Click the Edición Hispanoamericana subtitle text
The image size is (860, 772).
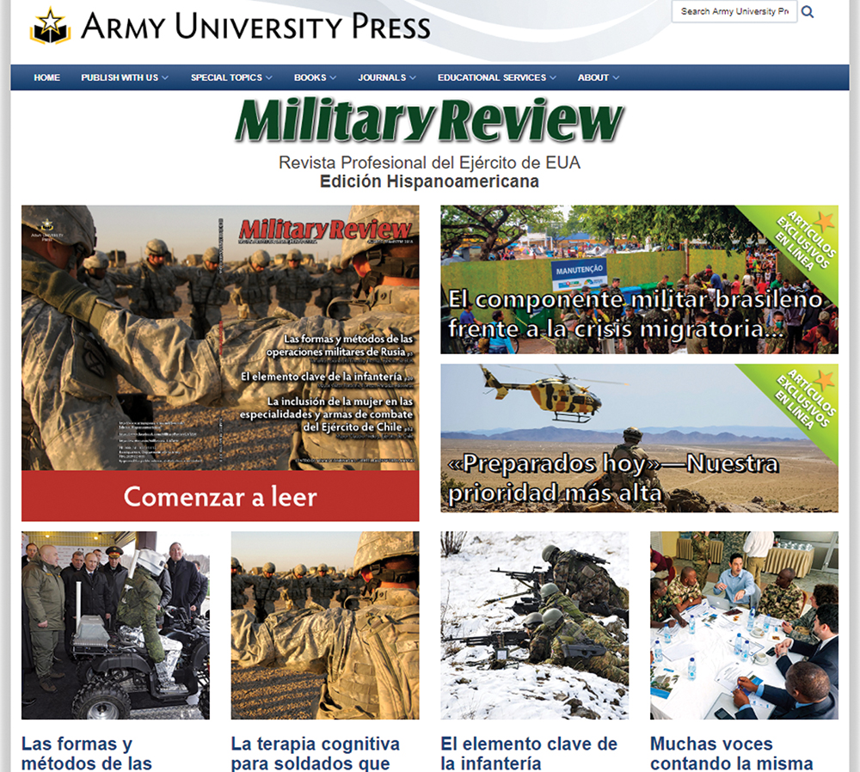429,181
